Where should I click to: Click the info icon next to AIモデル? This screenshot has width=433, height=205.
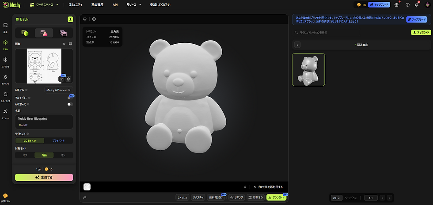click(x=26, y=90)
